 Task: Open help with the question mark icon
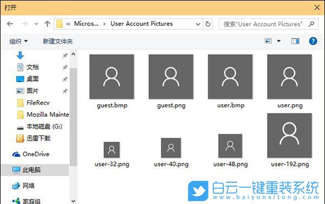pyautogui.click(x=313, y=41)
